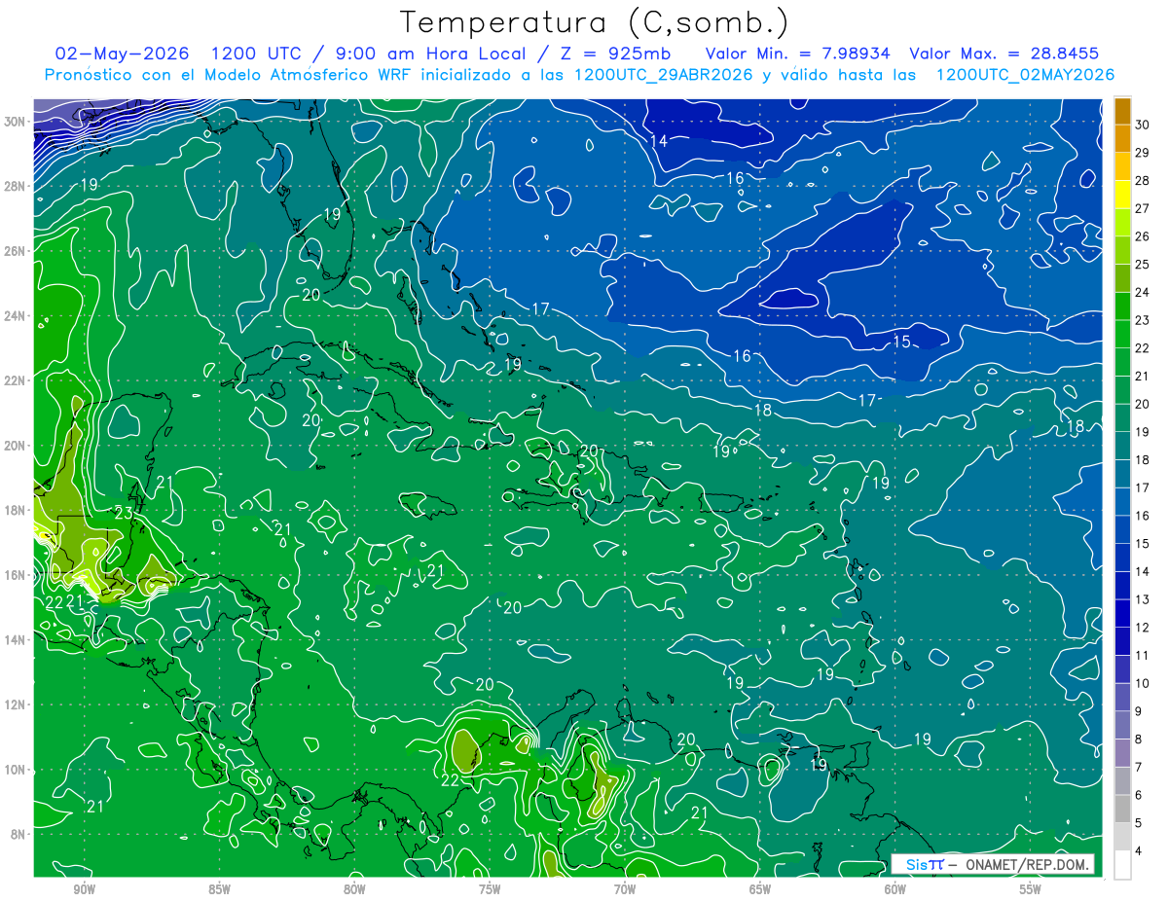Screen dimensions: 1168x902
Task: Click the Valor Max. = 28.8455 text
Action: tap(1004, 54)
